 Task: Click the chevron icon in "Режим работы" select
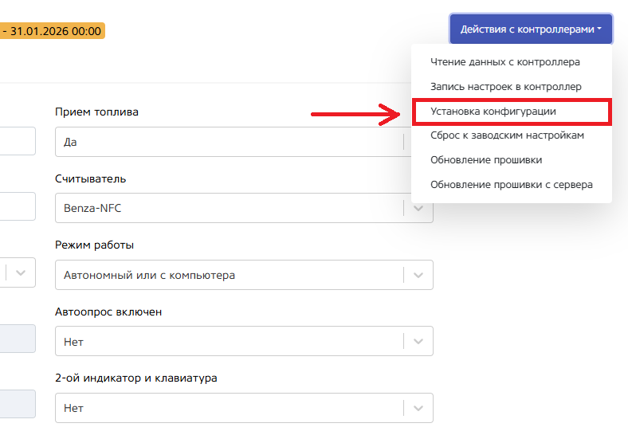418,275
